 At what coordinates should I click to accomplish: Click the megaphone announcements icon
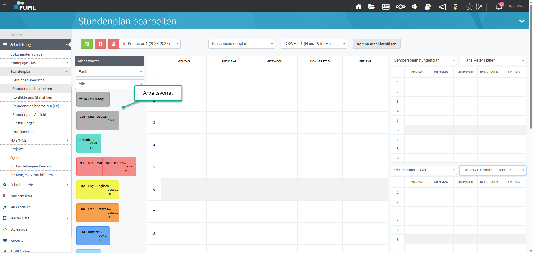pyautogui.click(x=443, y=7)
